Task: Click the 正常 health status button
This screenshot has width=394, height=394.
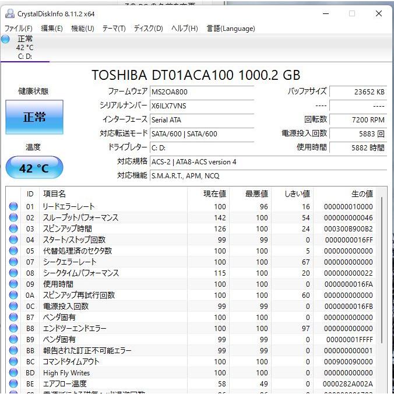Action: pos(34,117)
